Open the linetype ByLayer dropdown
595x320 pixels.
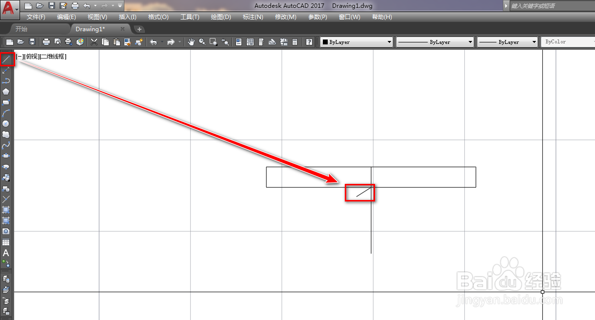point(435,42)
